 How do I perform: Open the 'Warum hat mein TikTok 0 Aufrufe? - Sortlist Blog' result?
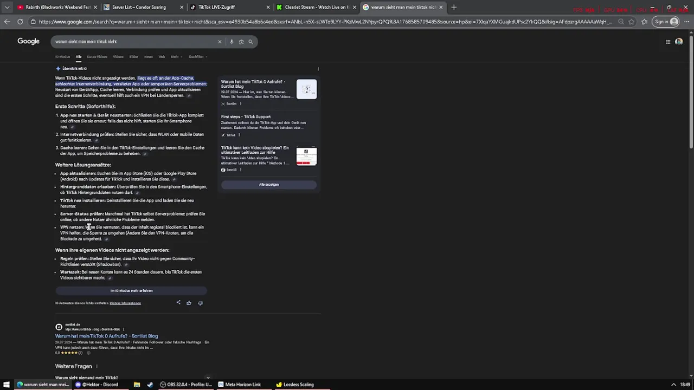tap(106, 336)
